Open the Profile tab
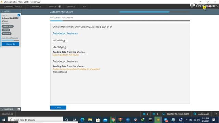This screenshot has width=219, height=123. [52, 6]
